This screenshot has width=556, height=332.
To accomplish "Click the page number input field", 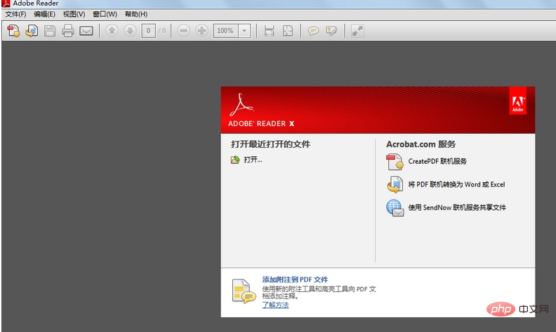I will [148, 31].
